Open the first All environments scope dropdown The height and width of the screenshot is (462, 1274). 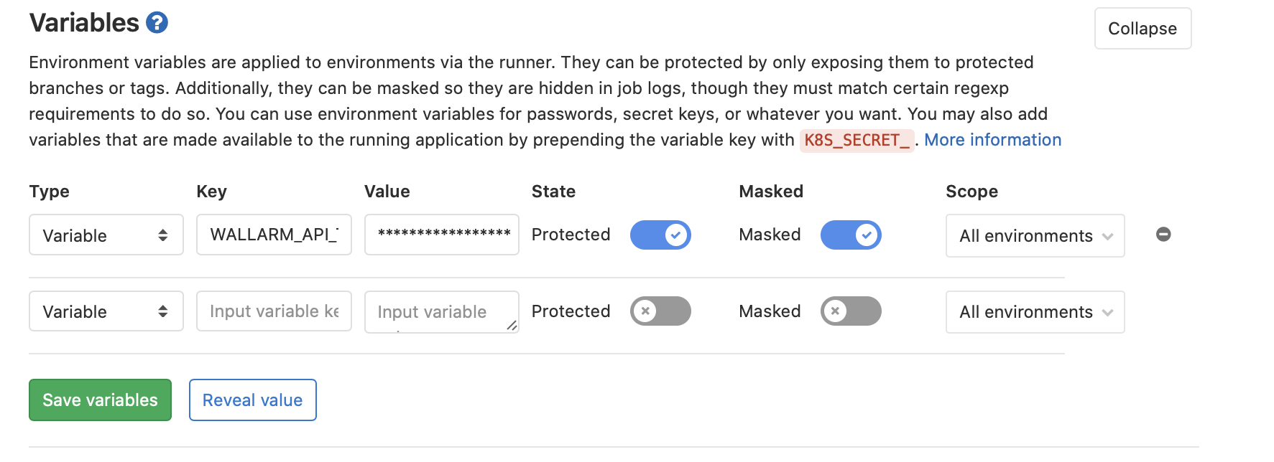(x=1034, y=235)
